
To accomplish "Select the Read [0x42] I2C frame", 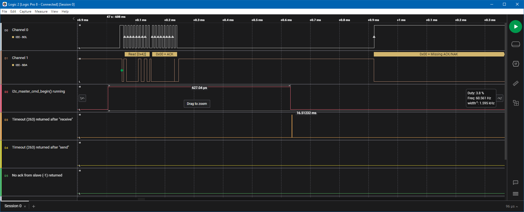I will 137,54.
